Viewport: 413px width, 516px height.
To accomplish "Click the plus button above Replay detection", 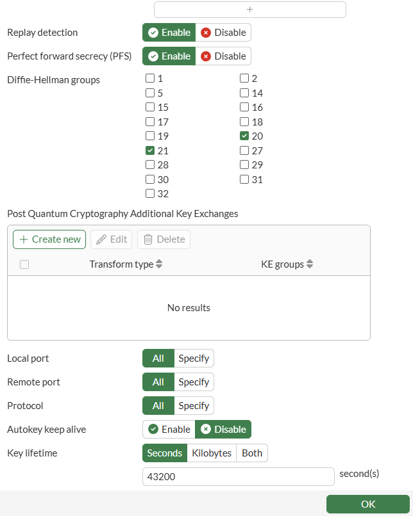I will [x=249, y=9].
